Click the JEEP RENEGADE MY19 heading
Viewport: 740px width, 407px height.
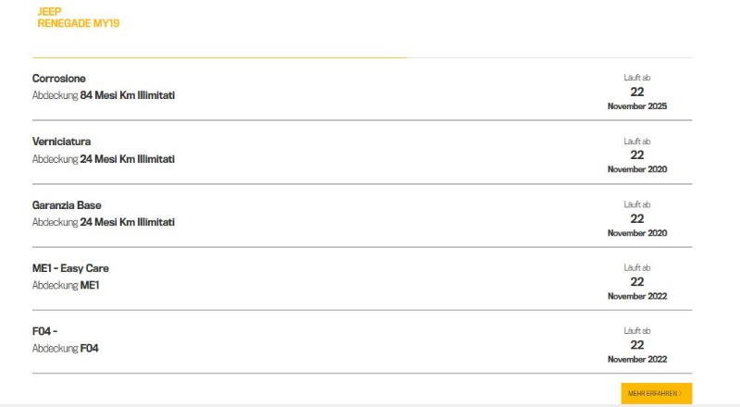tap(78, 18)
